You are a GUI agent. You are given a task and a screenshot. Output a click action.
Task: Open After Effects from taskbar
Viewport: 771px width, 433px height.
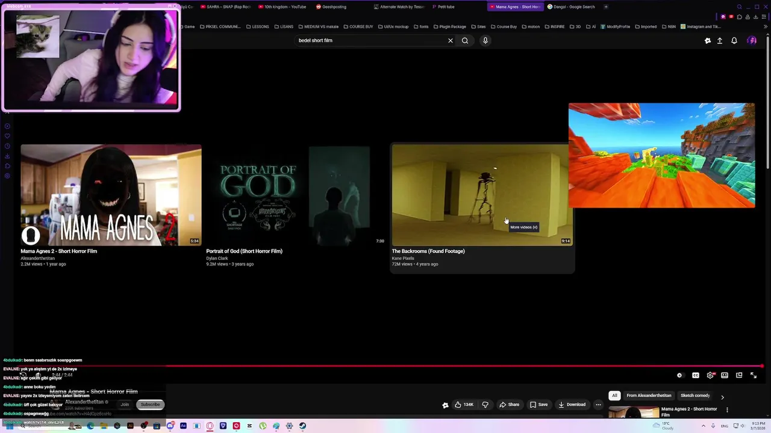[x=183, y=426]
